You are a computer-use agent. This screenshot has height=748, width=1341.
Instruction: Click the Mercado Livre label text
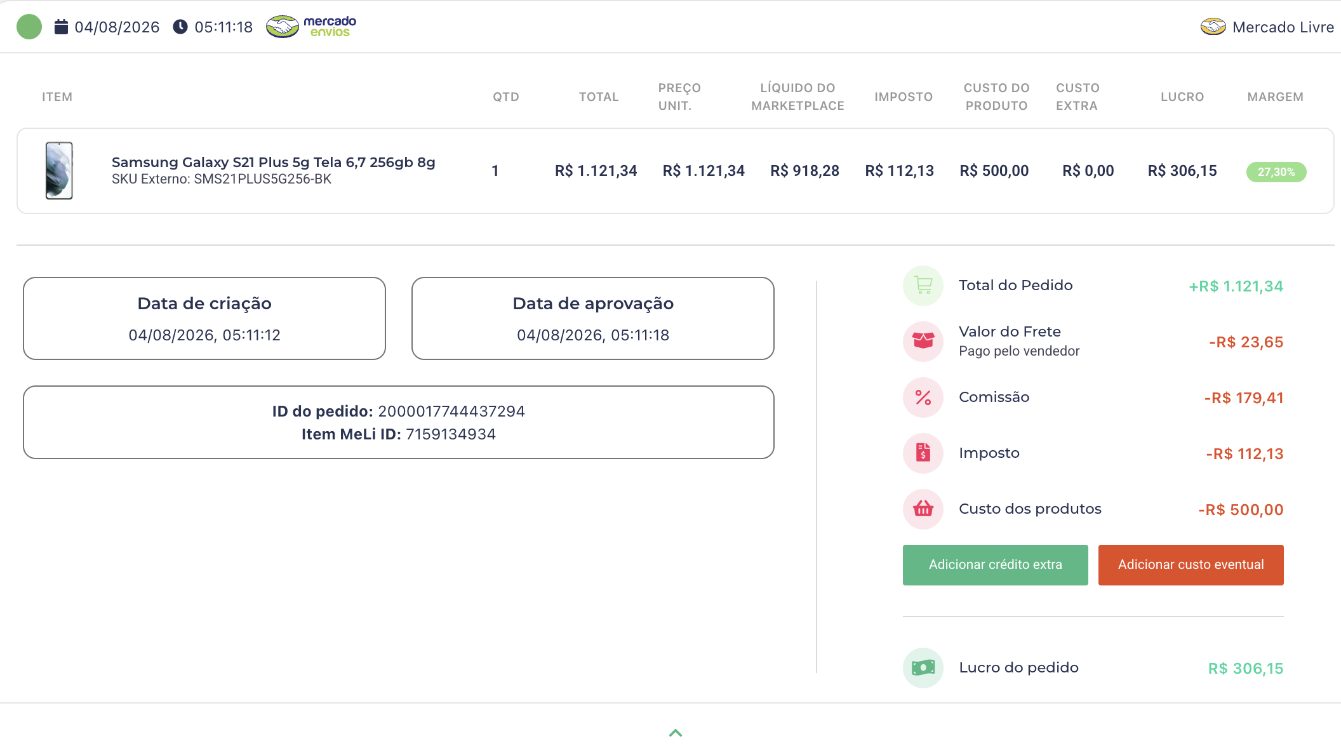pos(1283,27)
